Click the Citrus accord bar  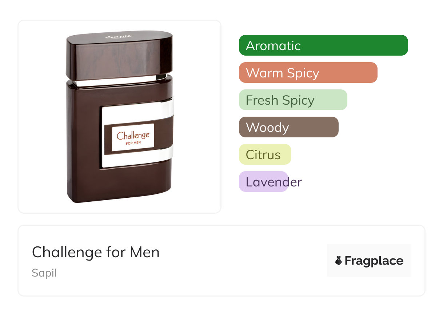click(x=265, y=154)
